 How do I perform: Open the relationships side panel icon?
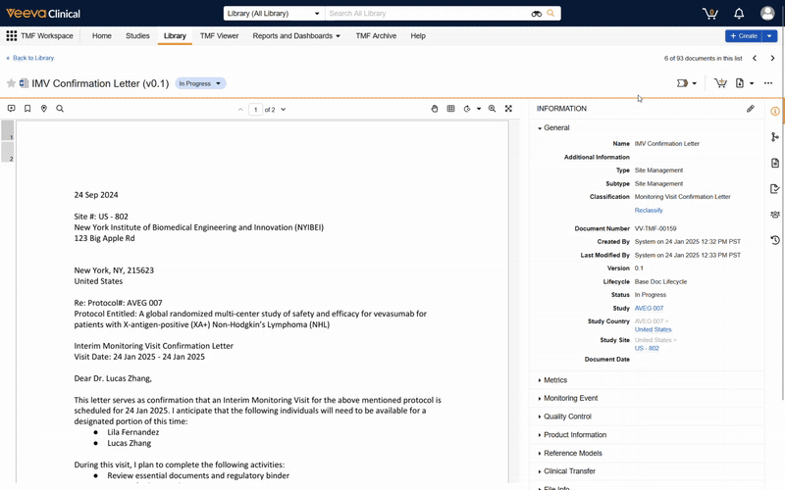click(x=775, y=137)
